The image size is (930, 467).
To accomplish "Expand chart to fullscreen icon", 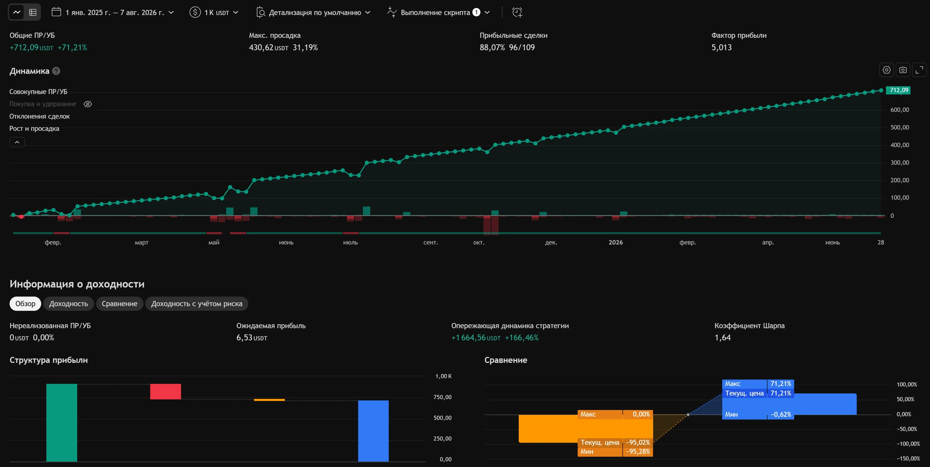I will [x=919, y=70].
